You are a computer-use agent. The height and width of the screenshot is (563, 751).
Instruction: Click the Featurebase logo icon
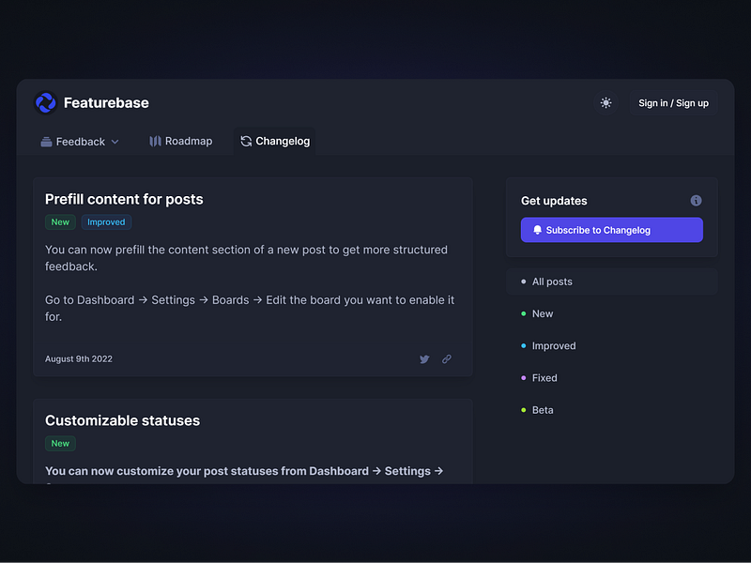[x=44, y=102]
